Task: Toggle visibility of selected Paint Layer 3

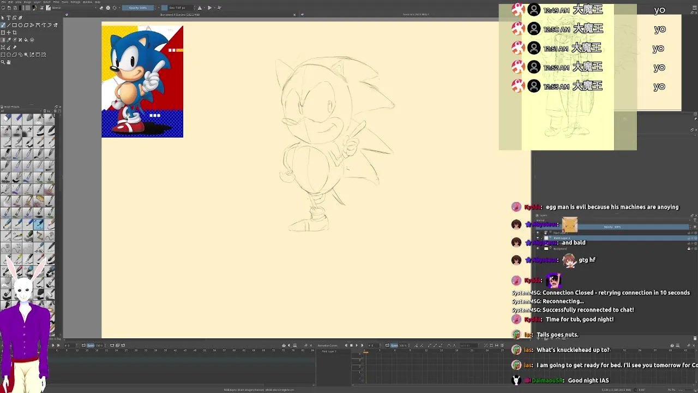Action: coord(538,238)
